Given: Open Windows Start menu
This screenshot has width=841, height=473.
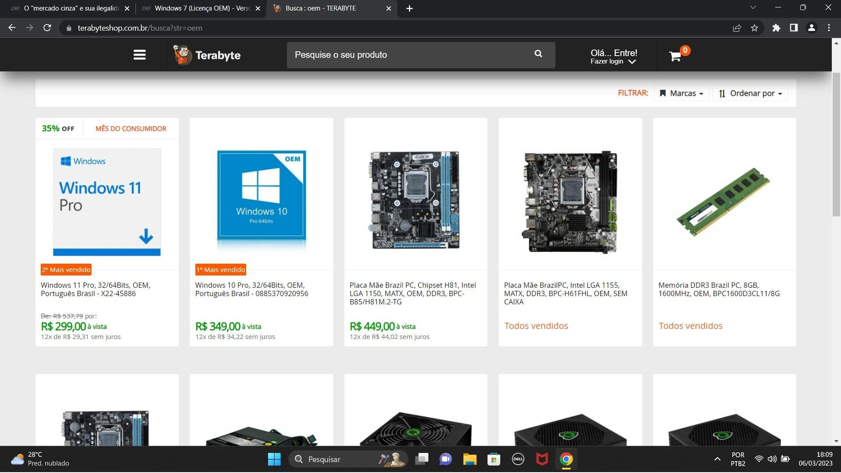Looking at the screenshot, I should pos(274,459).
